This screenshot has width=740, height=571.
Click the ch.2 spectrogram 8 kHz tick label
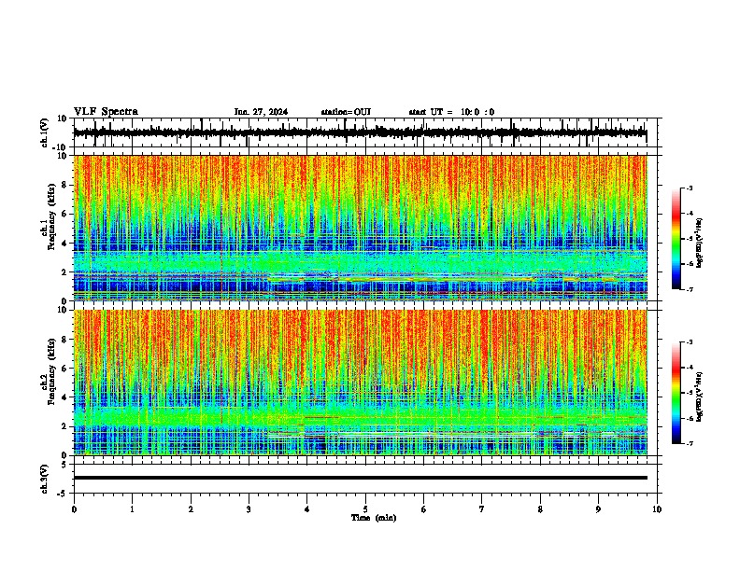(65, 340)
